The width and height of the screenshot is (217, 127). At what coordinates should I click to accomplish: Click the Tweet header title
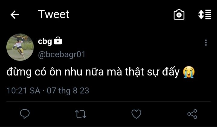point(54,14)
